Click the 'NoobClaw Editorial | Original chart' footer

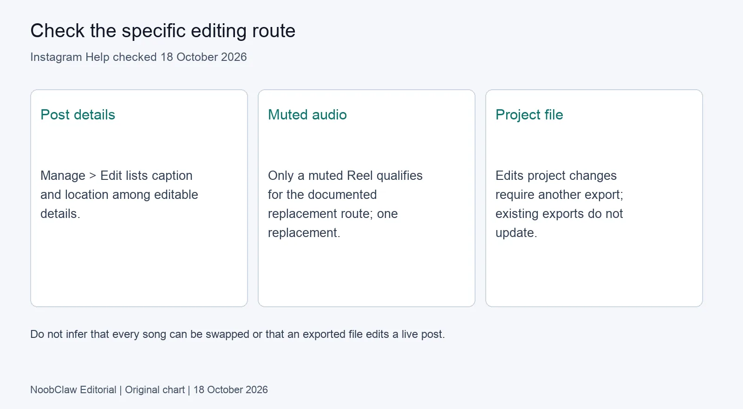click(x=149, y=390)
